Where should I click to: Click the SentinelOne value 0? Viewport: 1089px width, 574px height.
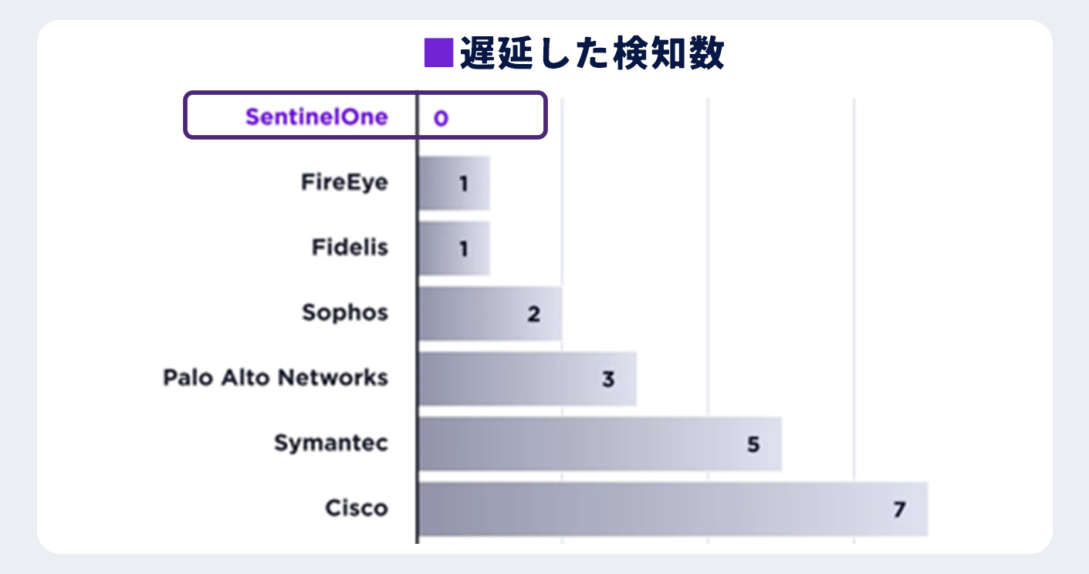click(x=441, y=119)
